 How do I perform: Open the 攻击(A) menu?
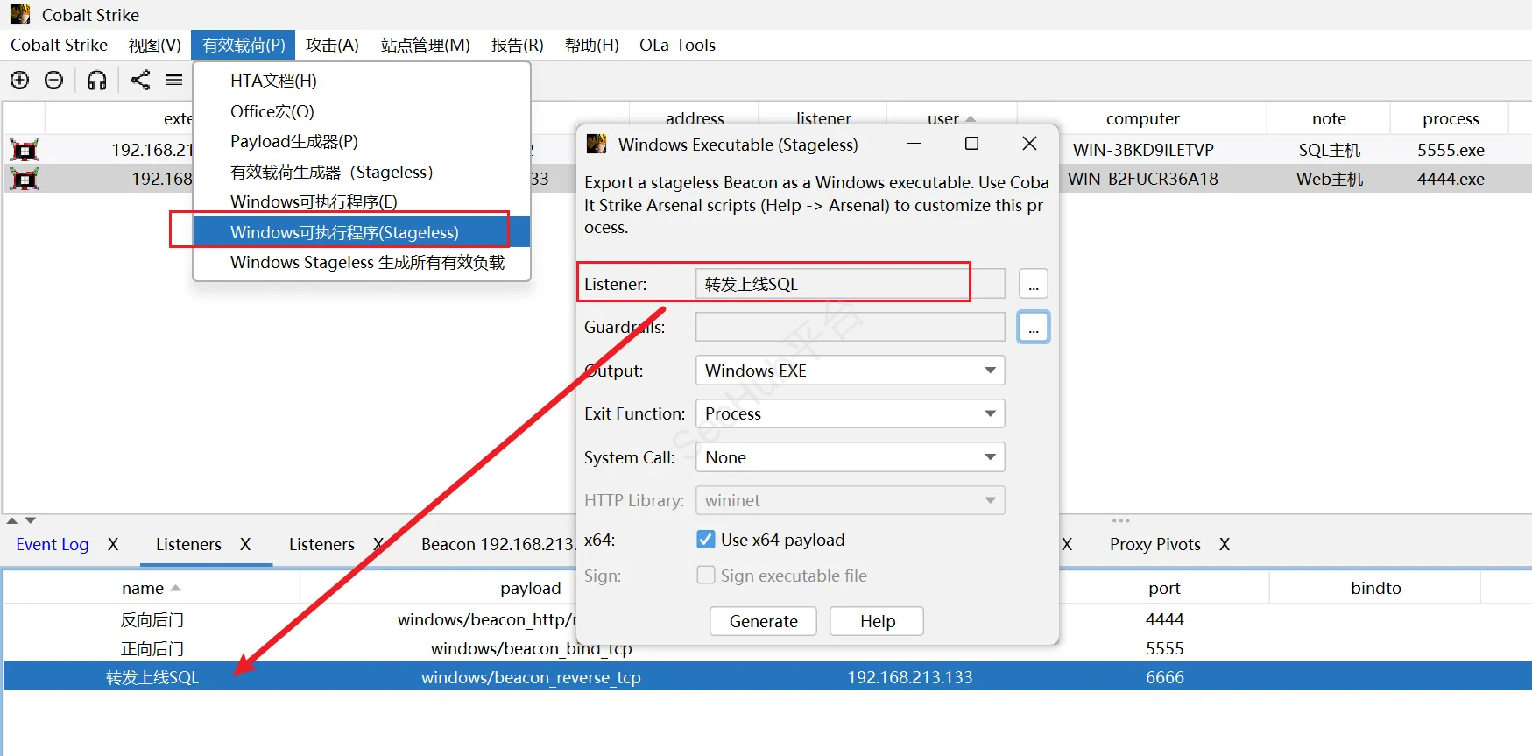click(x=332, y=45)
